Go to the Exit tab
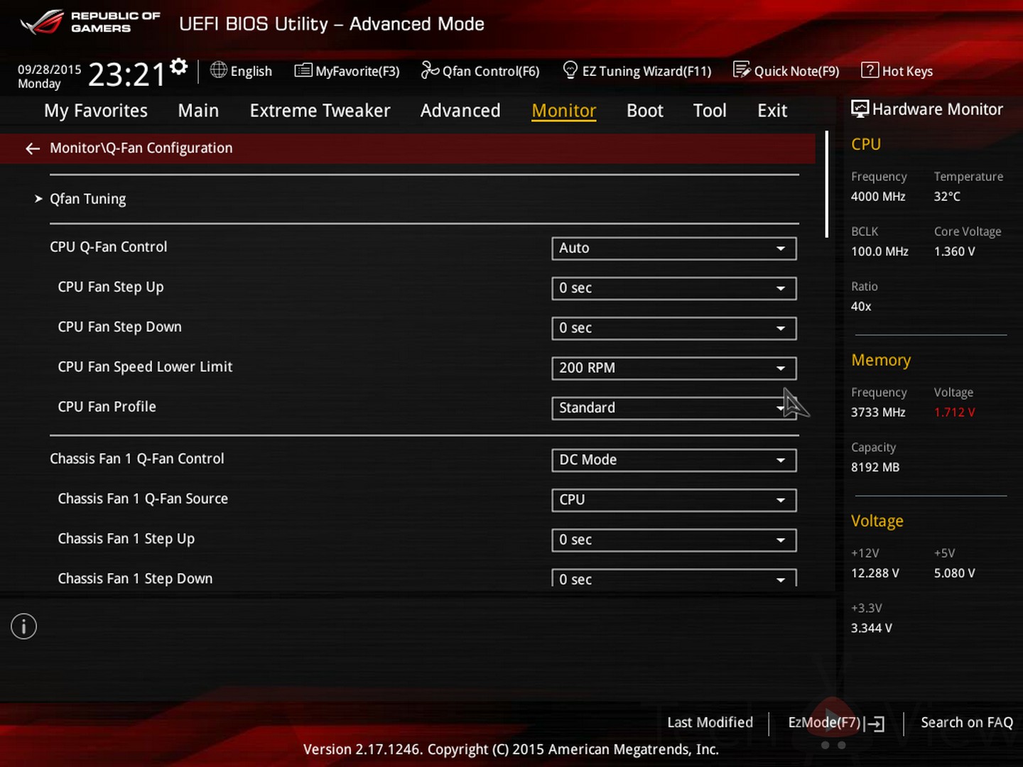 [772, 111]
